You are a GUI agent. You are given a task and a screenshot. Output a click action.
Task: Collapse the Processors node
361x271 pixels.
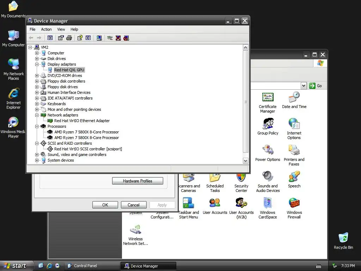[x=37, y=126]
